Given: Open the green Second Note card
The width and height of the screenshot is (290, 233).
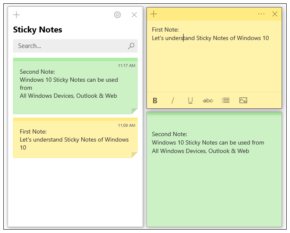Looking at the screenshot, I should pos(75,86).
